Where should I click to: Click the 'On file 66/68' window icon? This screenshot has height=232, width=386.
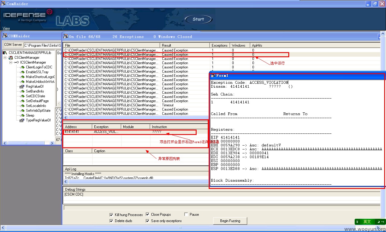tap(65, 36)
